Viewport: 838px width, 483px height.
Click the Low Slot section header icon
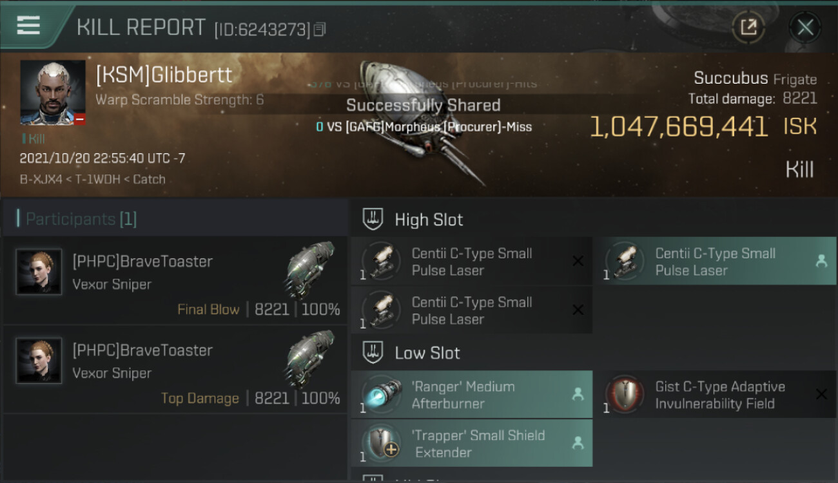(x=373, y=352)
